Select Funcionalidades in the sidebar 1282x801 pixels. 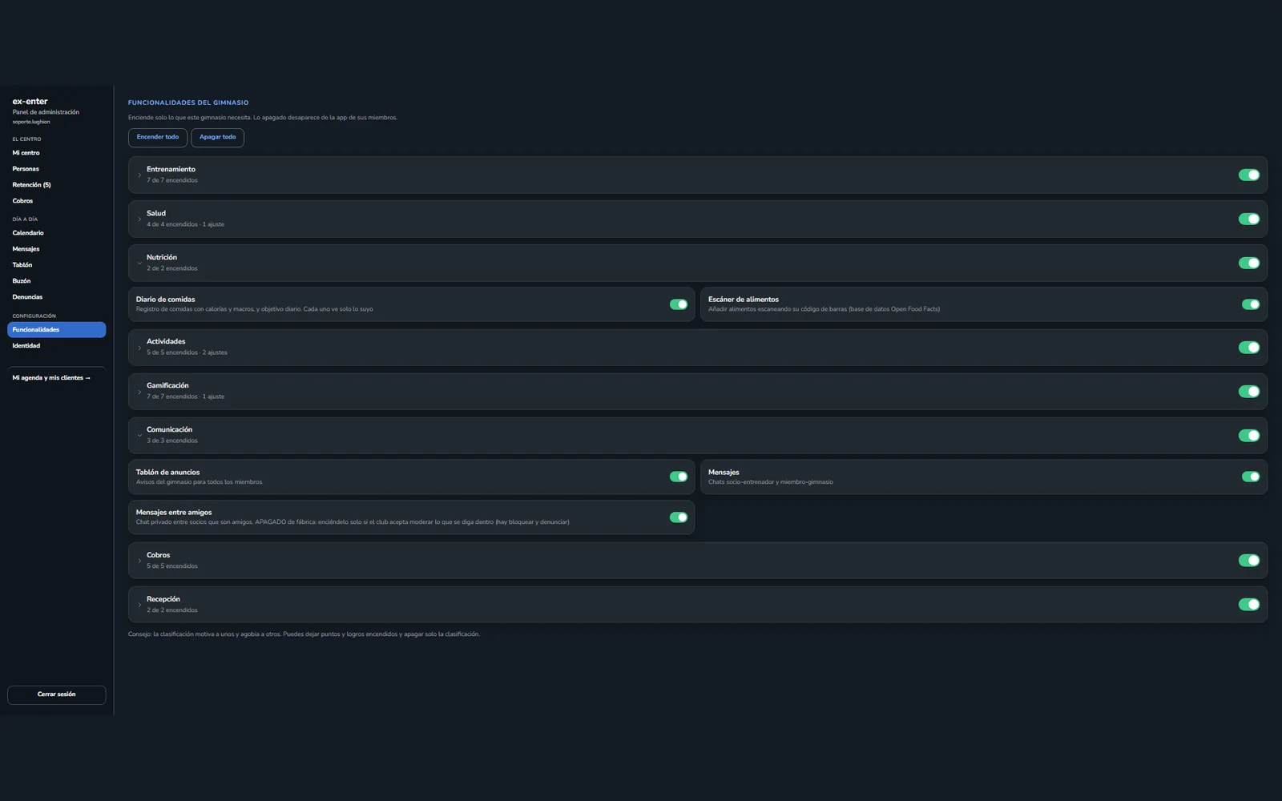56,330
